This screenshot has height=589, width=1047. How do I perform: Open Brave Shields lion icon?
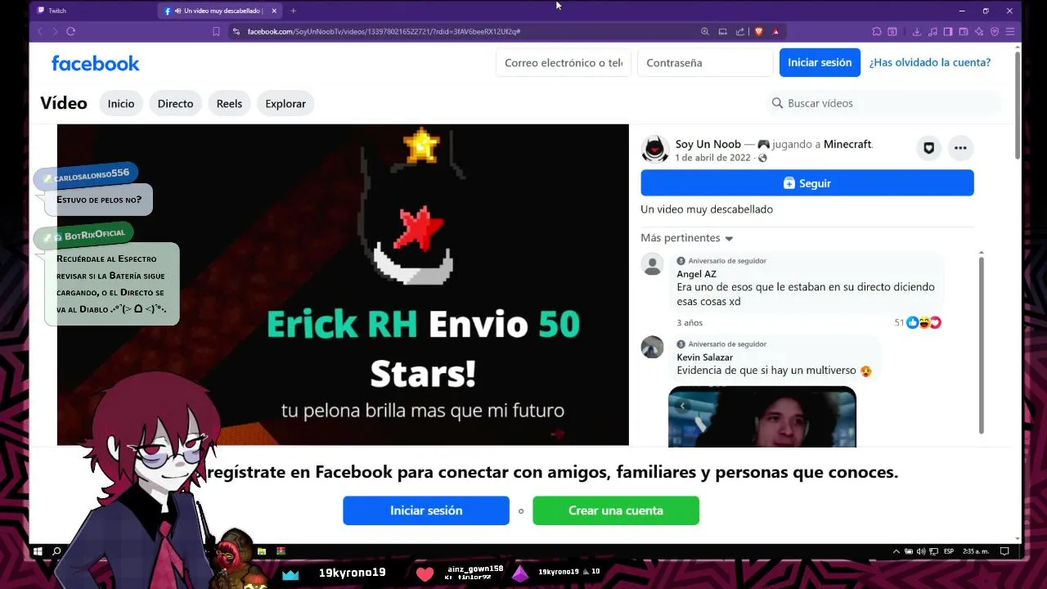(x=758, y=31)
